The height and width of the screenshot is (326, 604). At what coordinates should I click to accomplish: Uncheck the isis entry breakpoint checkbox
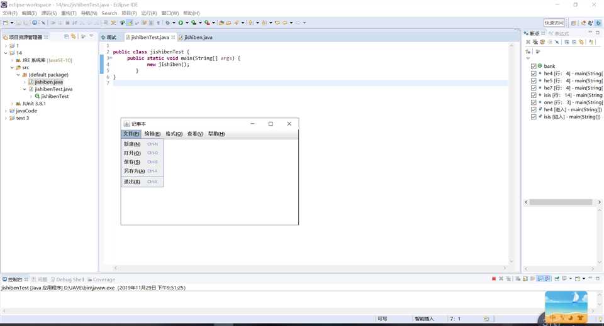point(534,117)
